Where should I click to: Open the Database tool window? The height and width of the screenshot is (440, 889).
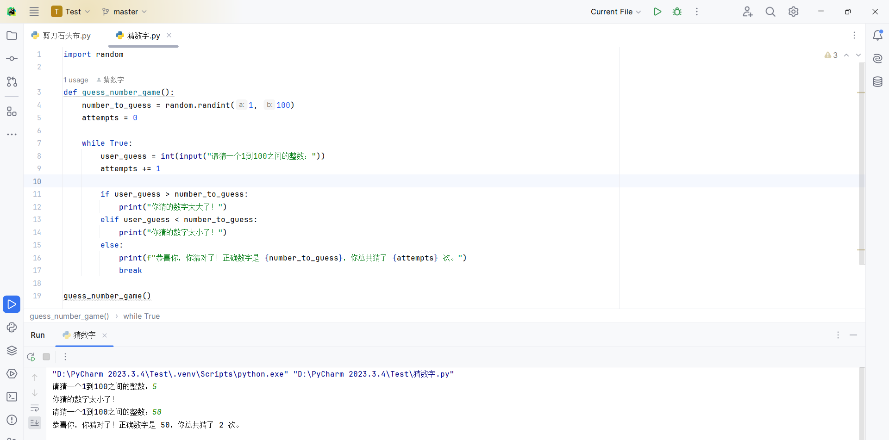(877, 82)
